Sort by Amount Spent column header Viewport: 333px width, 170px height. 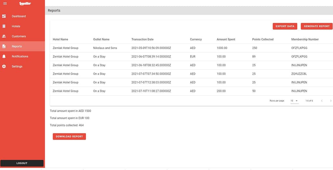[x=226, y=40]
